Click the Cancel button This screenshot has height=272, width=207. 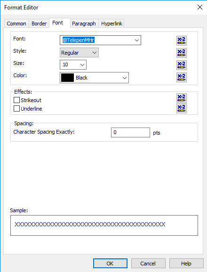pos(148,264)
